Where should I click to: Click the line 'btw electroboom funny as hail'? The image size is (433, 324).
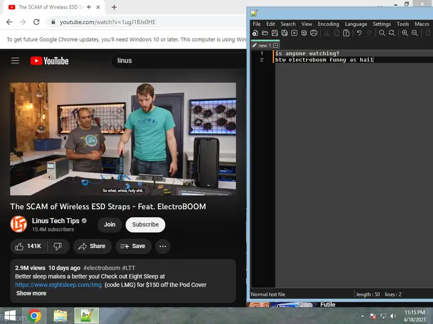pyautogui.click(x=324, y=60)
